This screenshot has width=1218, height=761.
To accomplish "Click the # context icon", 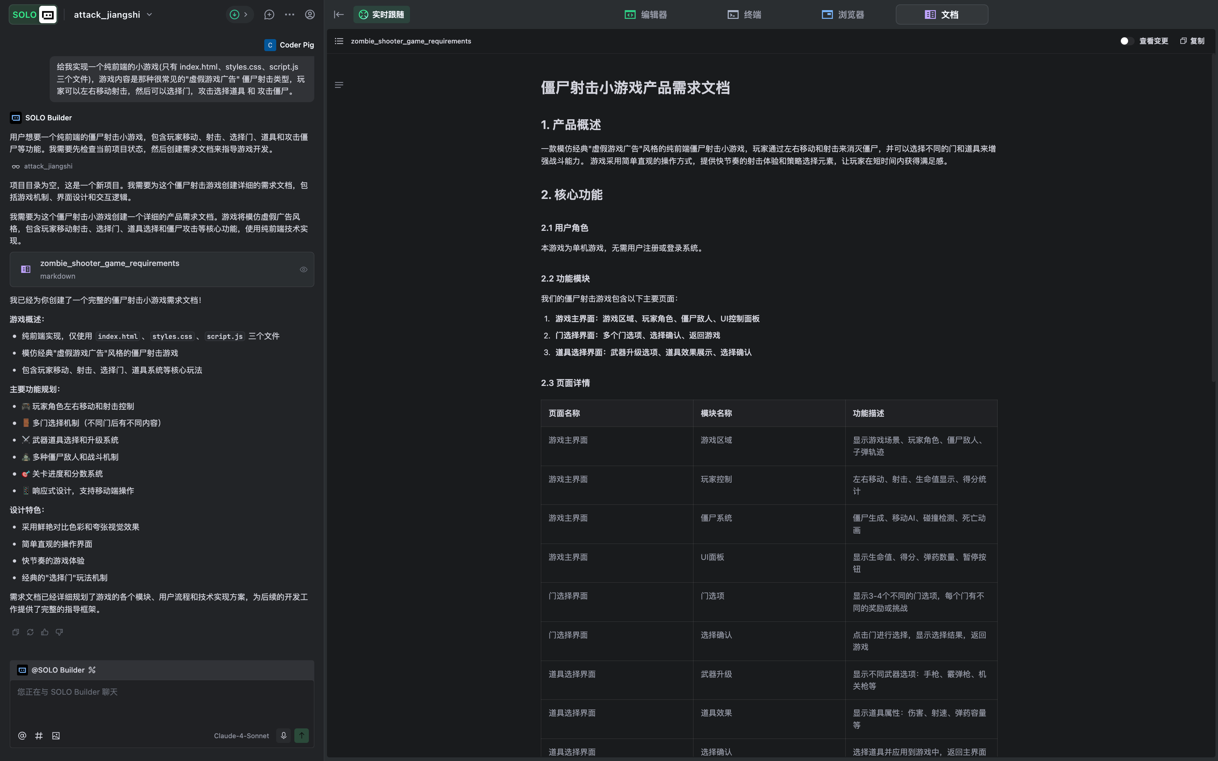I will point(39,736).
